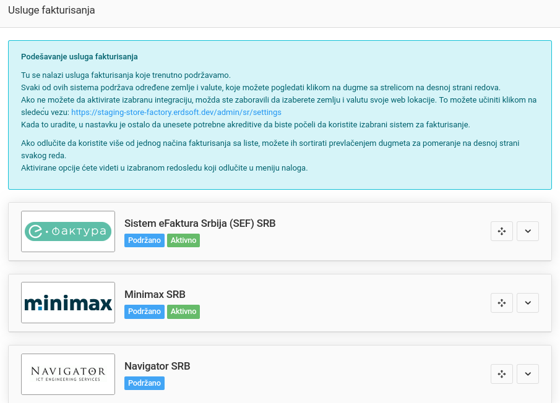
Task: Click the Aktivno badge on eFaktura row
Action: click(183, 240)
